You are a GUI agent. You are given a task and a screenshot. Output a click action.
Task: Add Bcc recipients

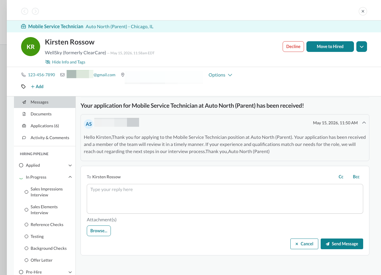(x=356, y=177)
